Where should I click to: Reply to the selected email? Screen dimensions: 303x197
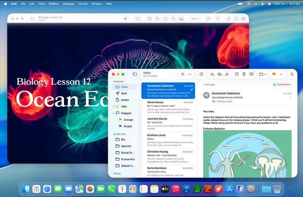point(212,74)
